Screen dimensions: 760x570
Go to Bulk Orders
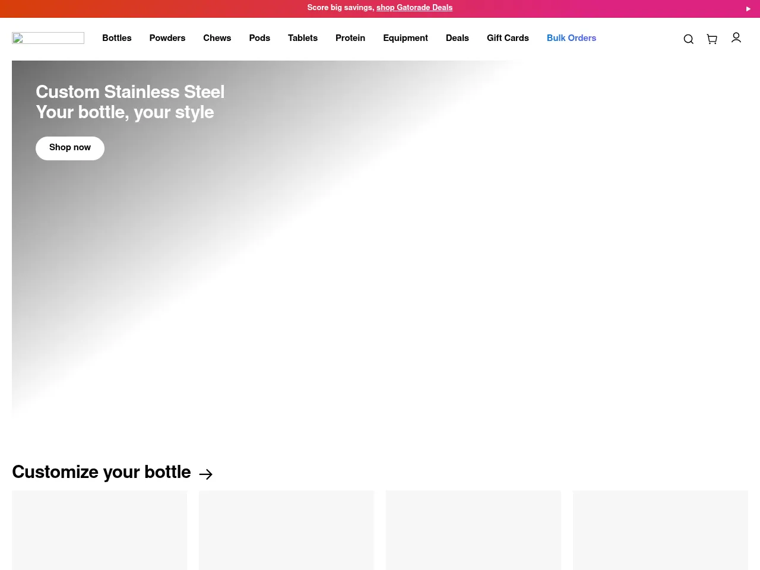(x=571, y=38)
